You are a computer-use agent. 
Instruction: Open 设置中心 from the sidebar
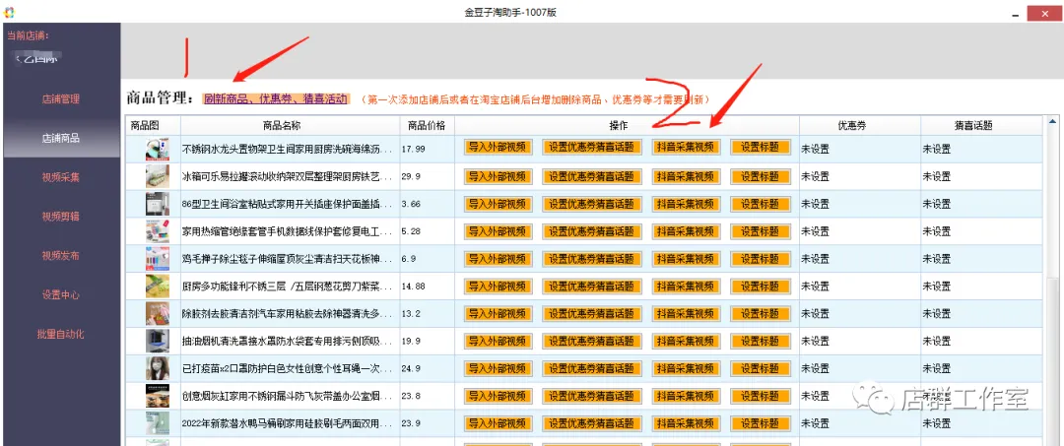click(61, 294)
